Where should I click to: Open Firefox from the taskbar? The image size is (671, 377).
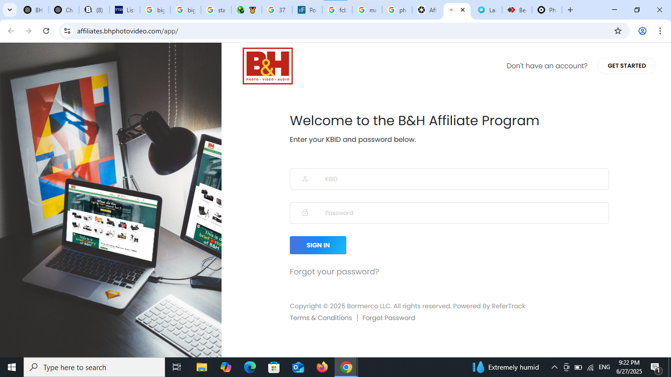click(322, 367)
